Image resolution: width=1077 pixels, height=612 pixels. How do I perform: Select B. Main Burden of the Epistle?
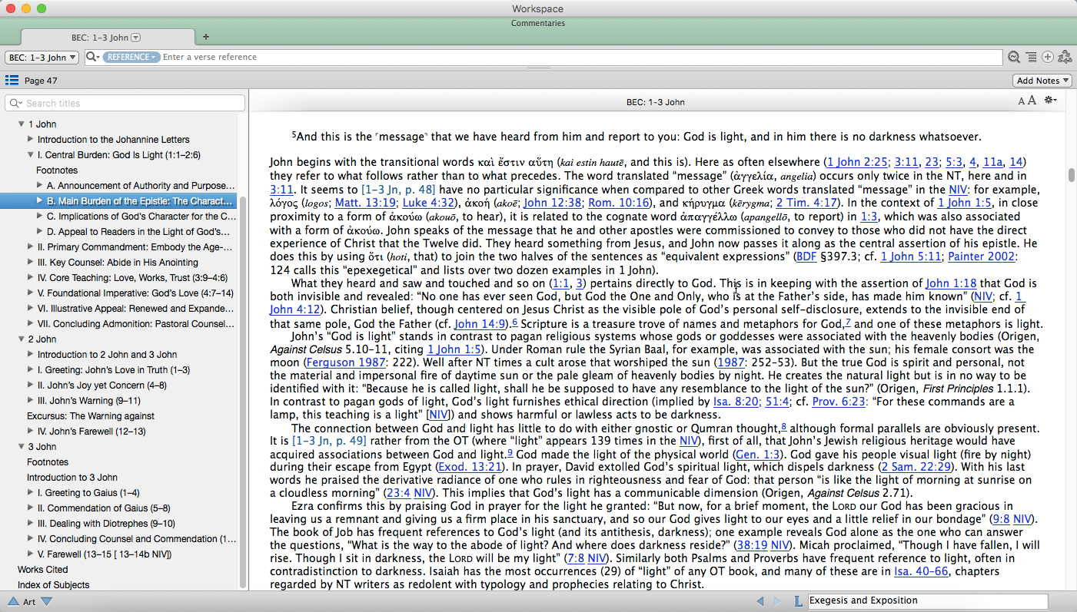tap(139, 200)
